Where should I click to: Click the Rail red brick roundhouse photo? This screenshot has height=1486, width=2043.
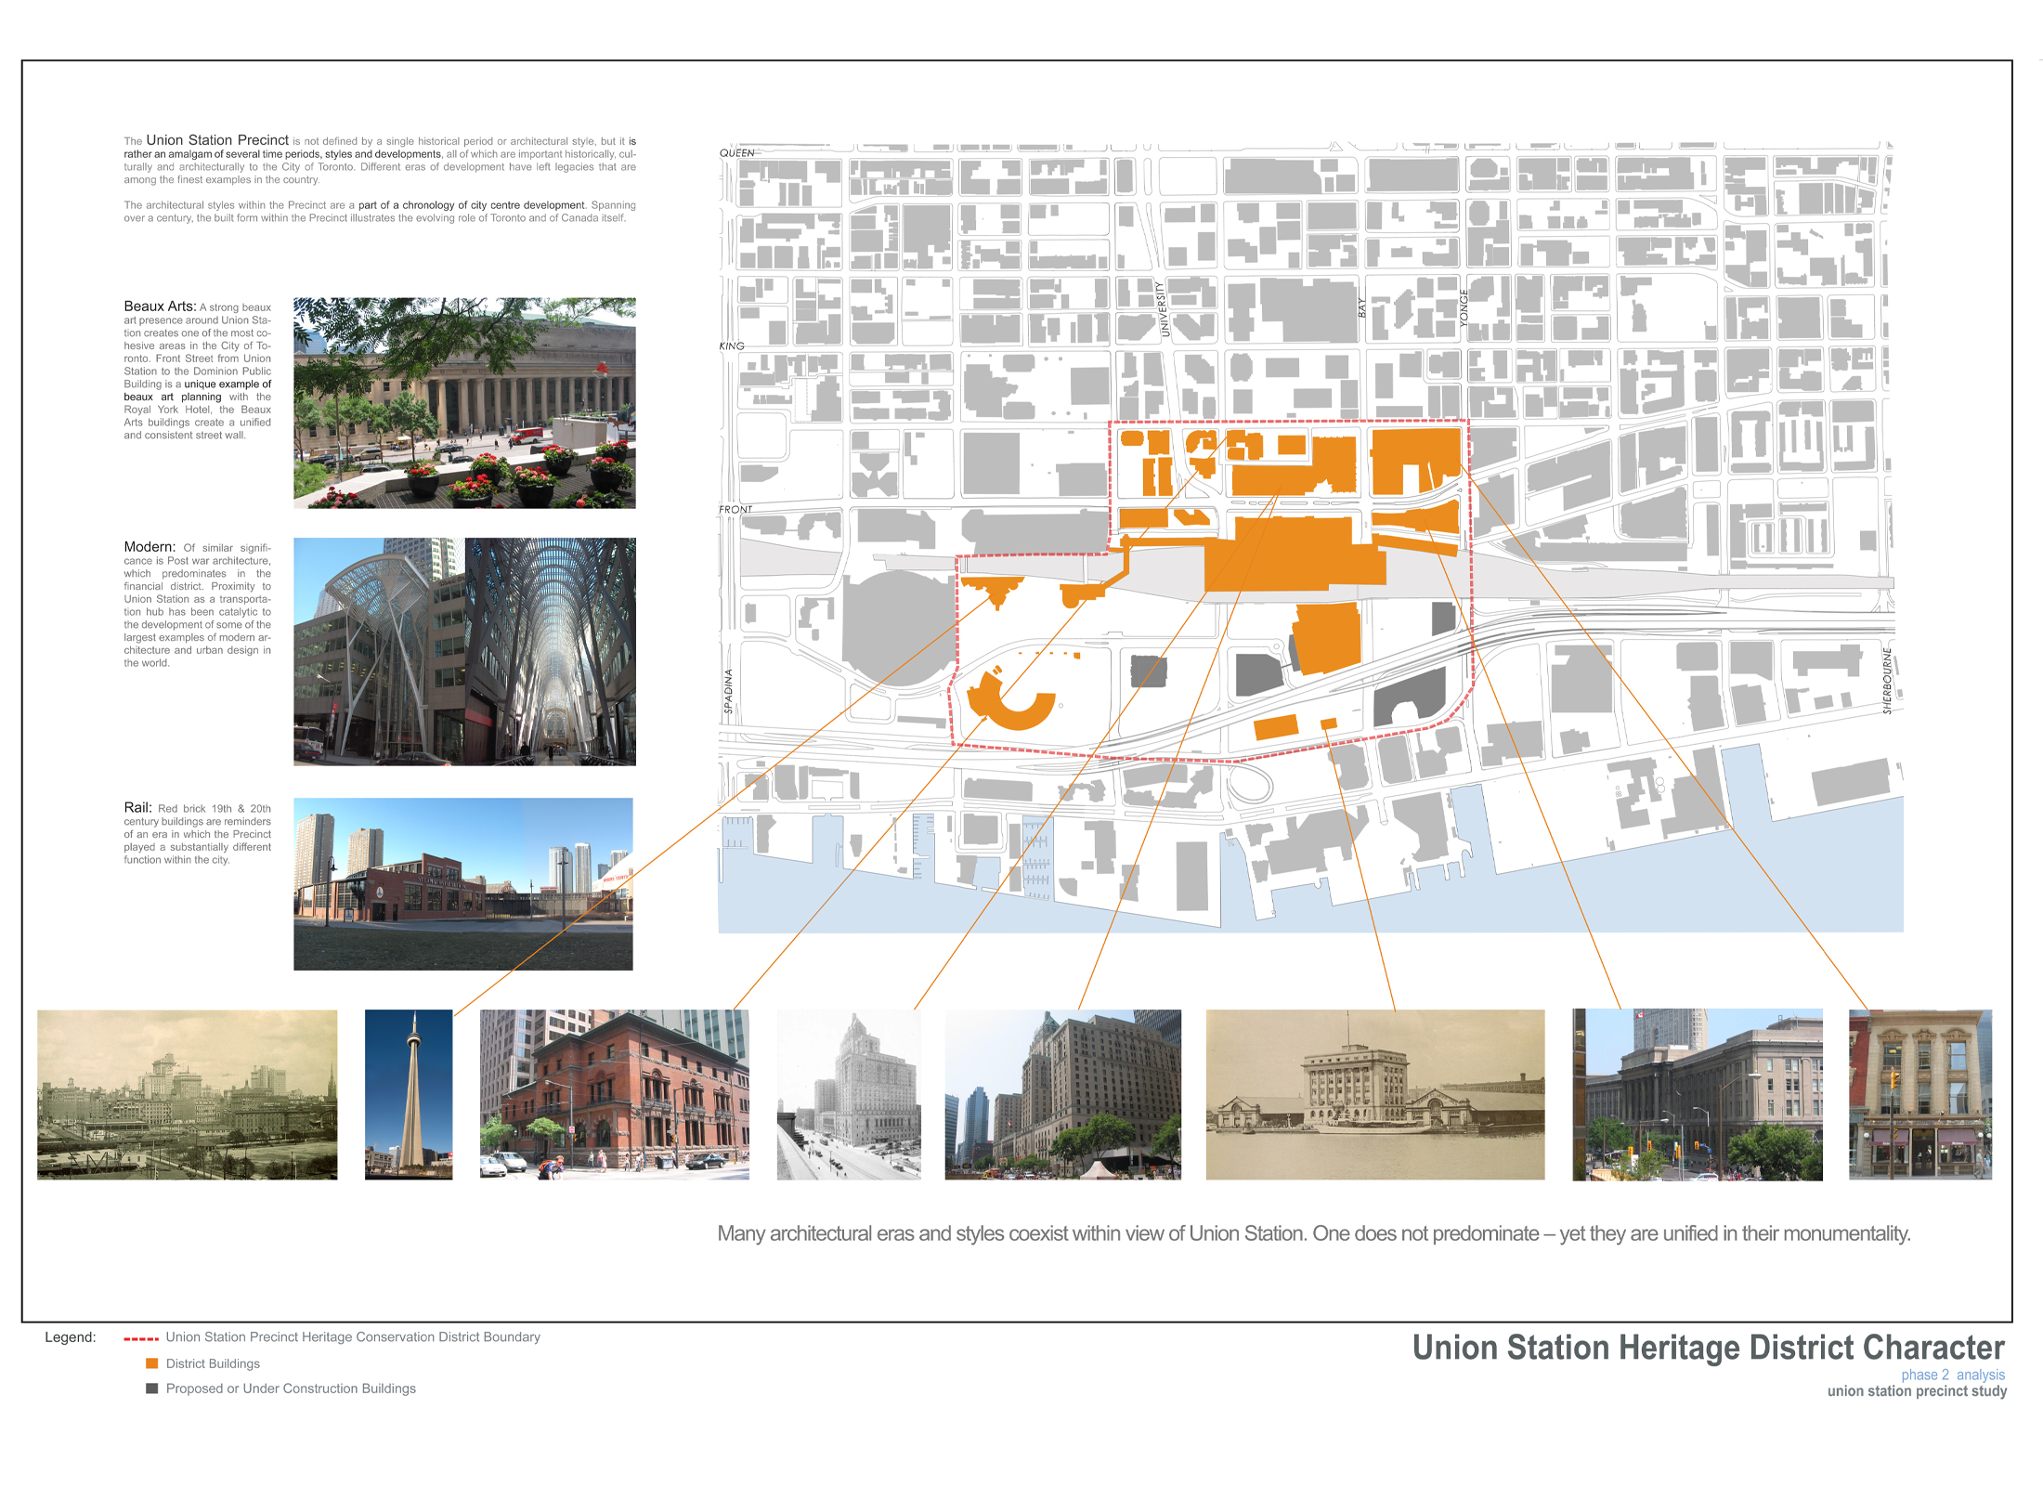click(462, 883)
